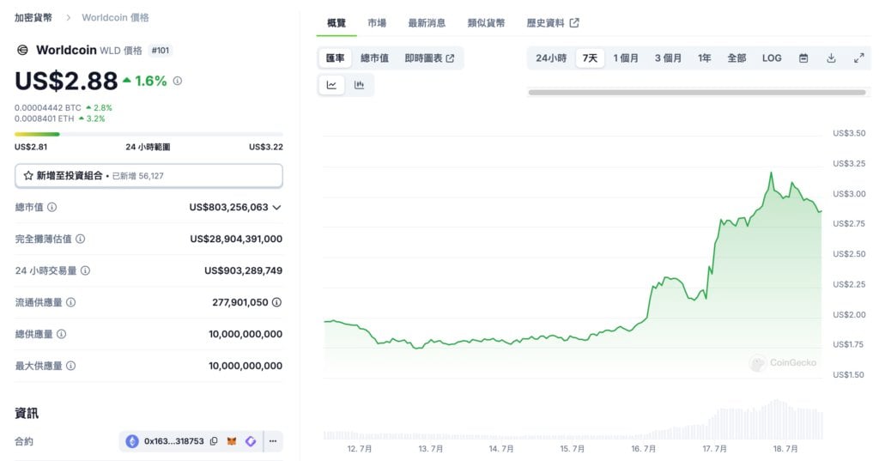Viewport: 879px width, 461px height.
Task: Copy the 0x163...318753 contract address
Action: (214, 441)
